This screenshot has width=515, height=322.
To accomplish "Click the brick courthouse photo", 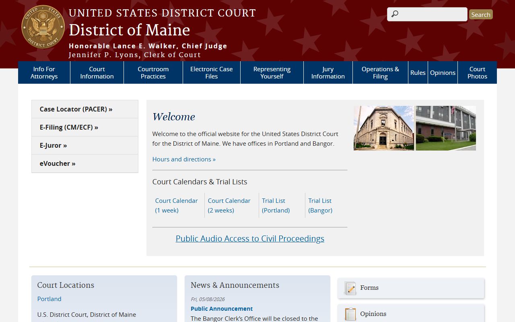I will (x=446, y=128).
